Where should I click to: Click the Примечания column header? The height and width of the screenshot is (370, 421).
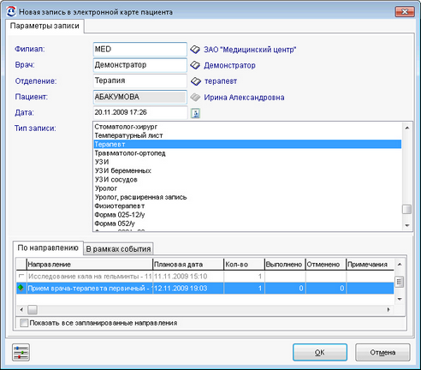371,265
